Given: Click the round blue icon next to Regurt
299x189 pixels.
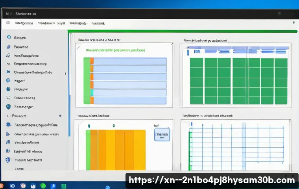Looking at the screenshot, I should click(8, 80).
